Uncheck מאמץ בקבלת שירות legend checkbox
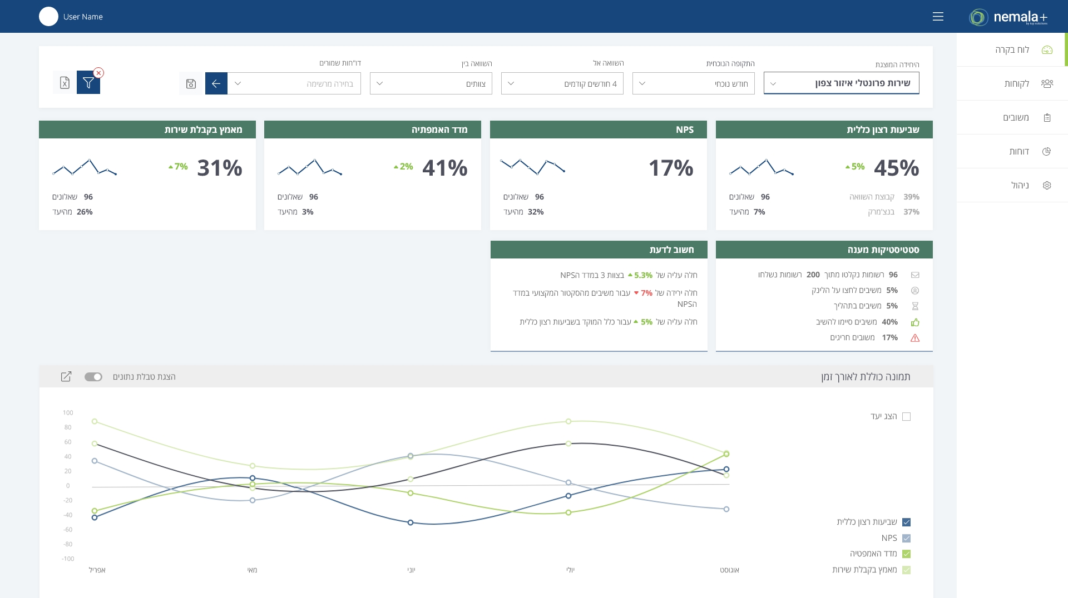This screenshot has height=598, width=1068. click(906, 570)
